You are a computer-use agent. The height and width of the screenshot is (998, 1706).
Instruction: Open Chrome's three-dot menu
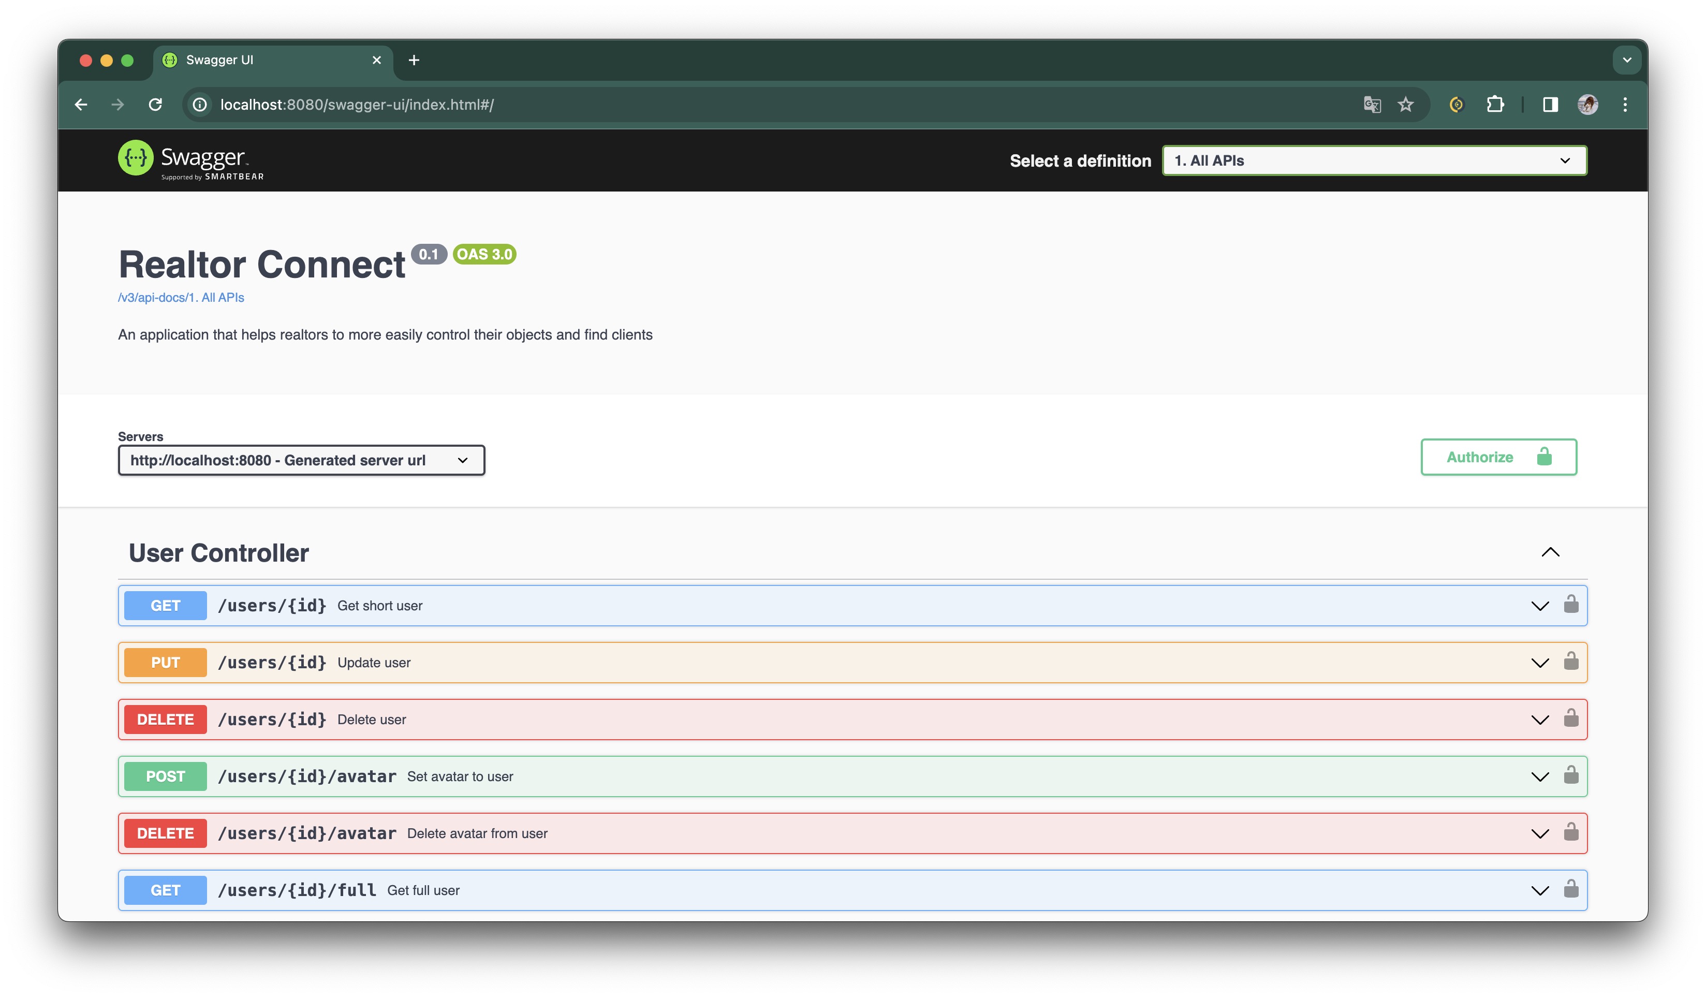click(1625, 104)
